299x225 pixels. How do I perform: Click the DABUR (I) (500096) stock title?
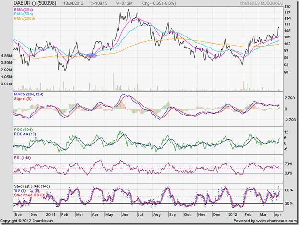(34, 4)
